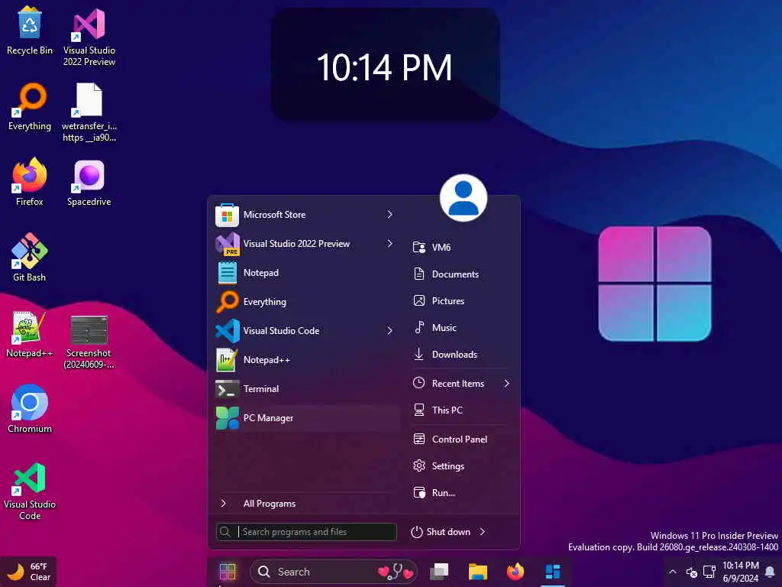Expand Visual Studio 2022 Preview jump list
The width and height of the screenshot is (782, 587).
390,244
